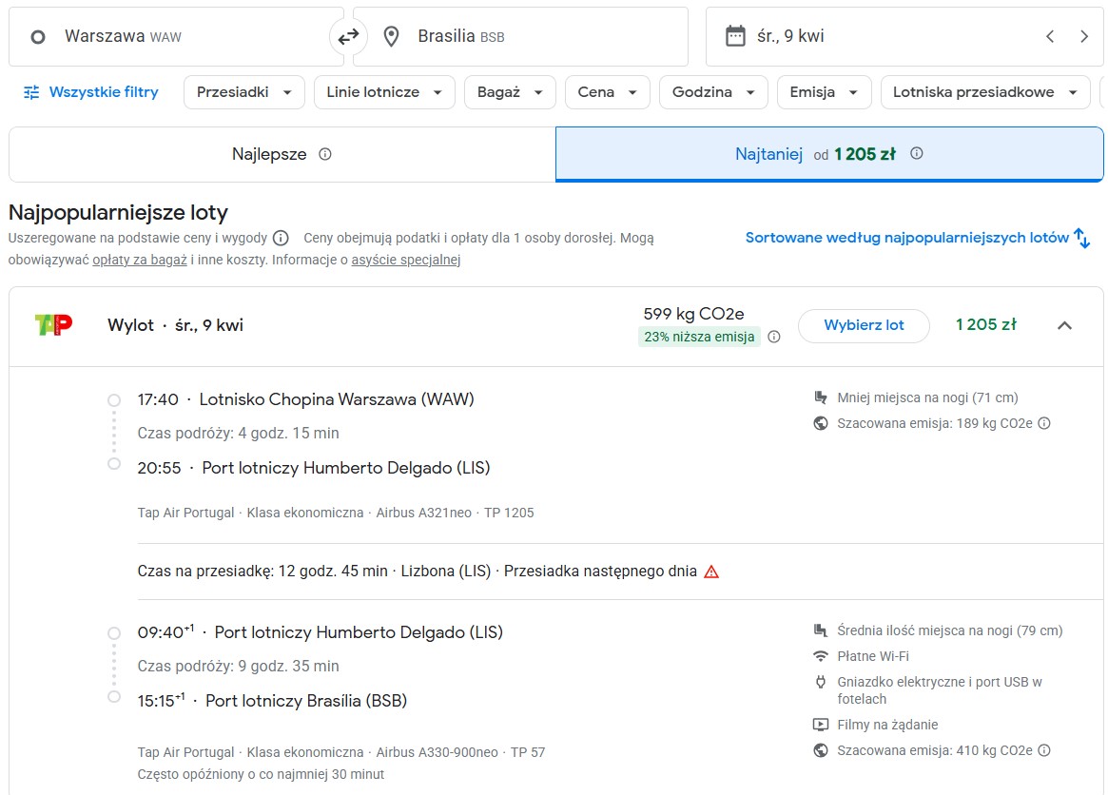Open the calendar date picker icon

[x=735, y=36]
